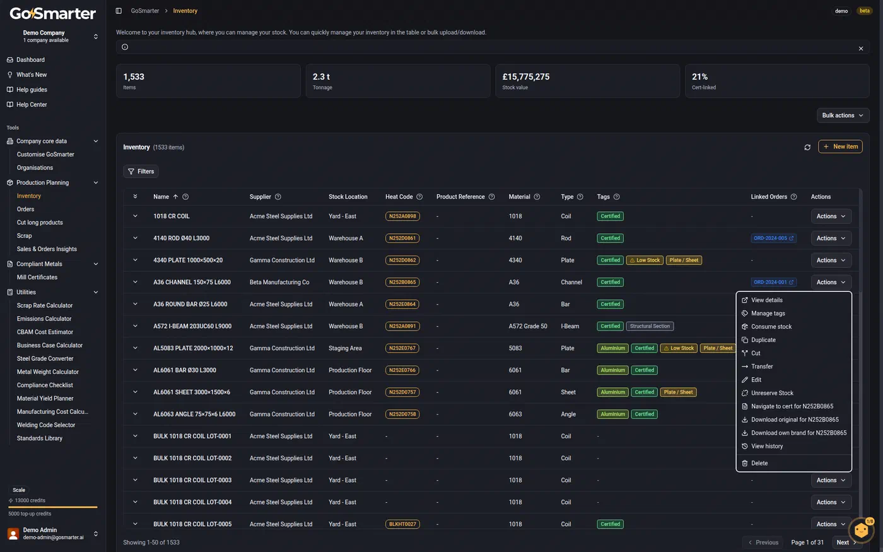
Task: Select View details from actions menu
Action: [793, 300]
